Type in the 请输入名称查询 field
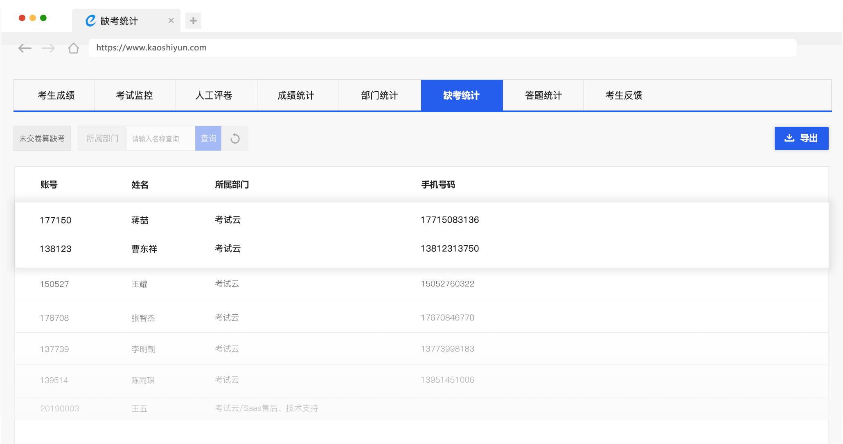The width and height of the screenshot is (843, 444). point(160,139)
